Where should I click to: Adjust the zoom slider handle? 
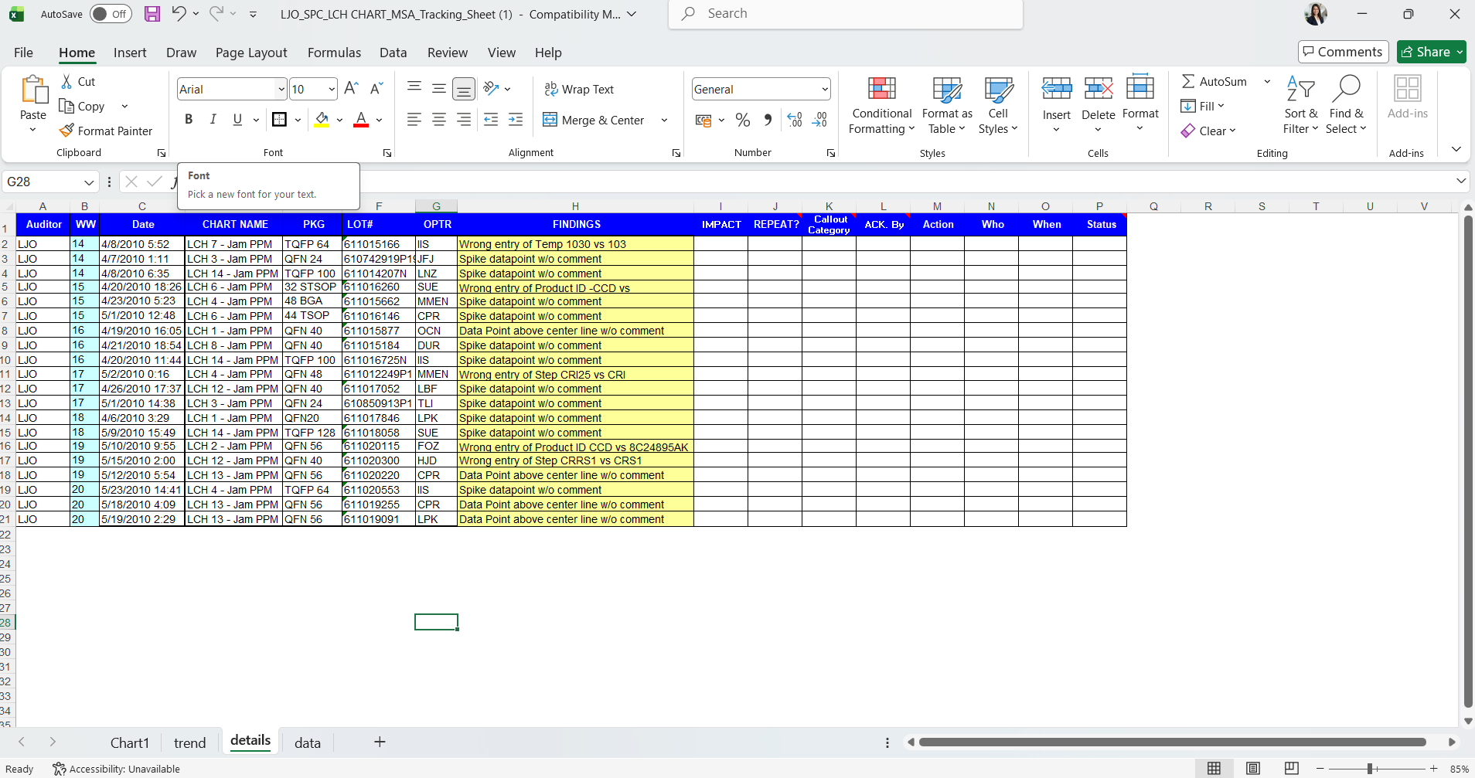1370,769
